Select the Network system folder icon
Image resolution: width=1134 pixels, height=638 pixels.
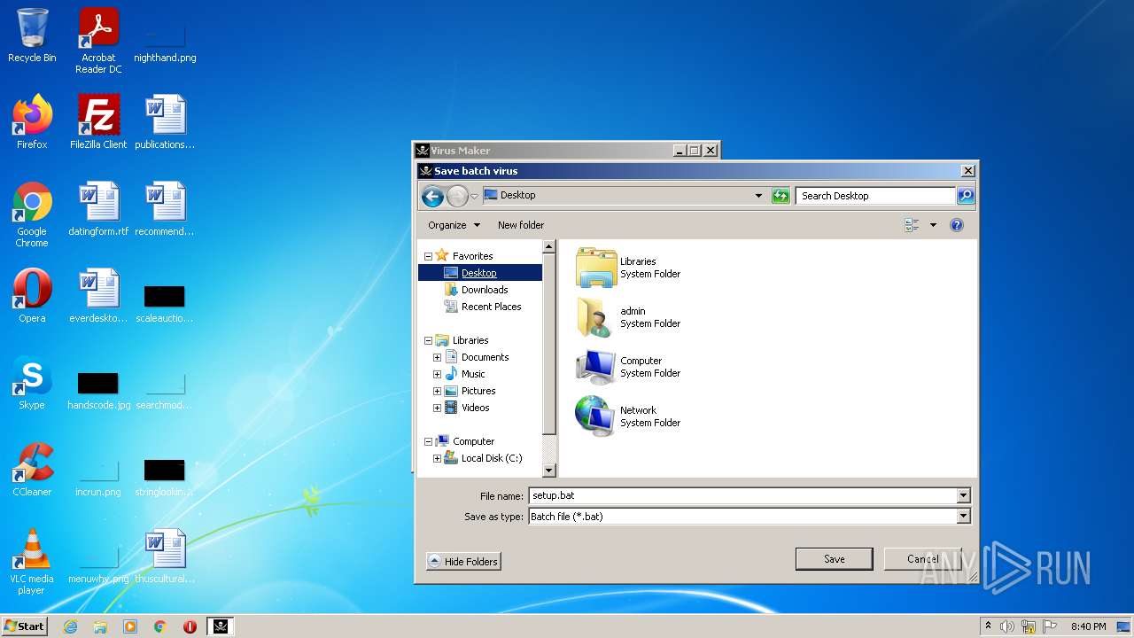click(x=596, y=416)
